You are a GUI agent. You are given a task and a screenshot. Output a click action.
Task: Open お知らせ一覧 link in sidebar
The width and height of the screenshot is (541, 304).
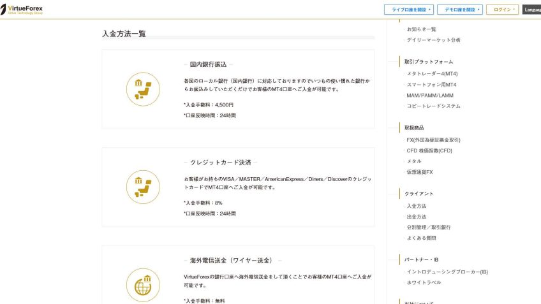(x=421, y=29)
